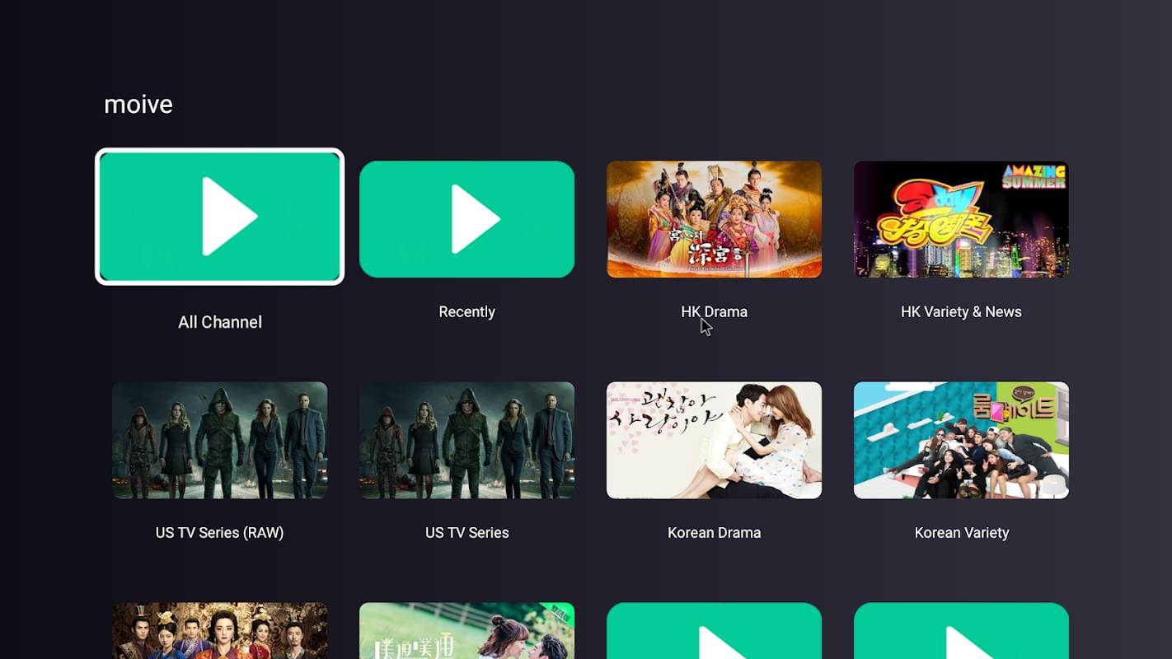Click the US TV Series (RAW) label

pos(219,532)
